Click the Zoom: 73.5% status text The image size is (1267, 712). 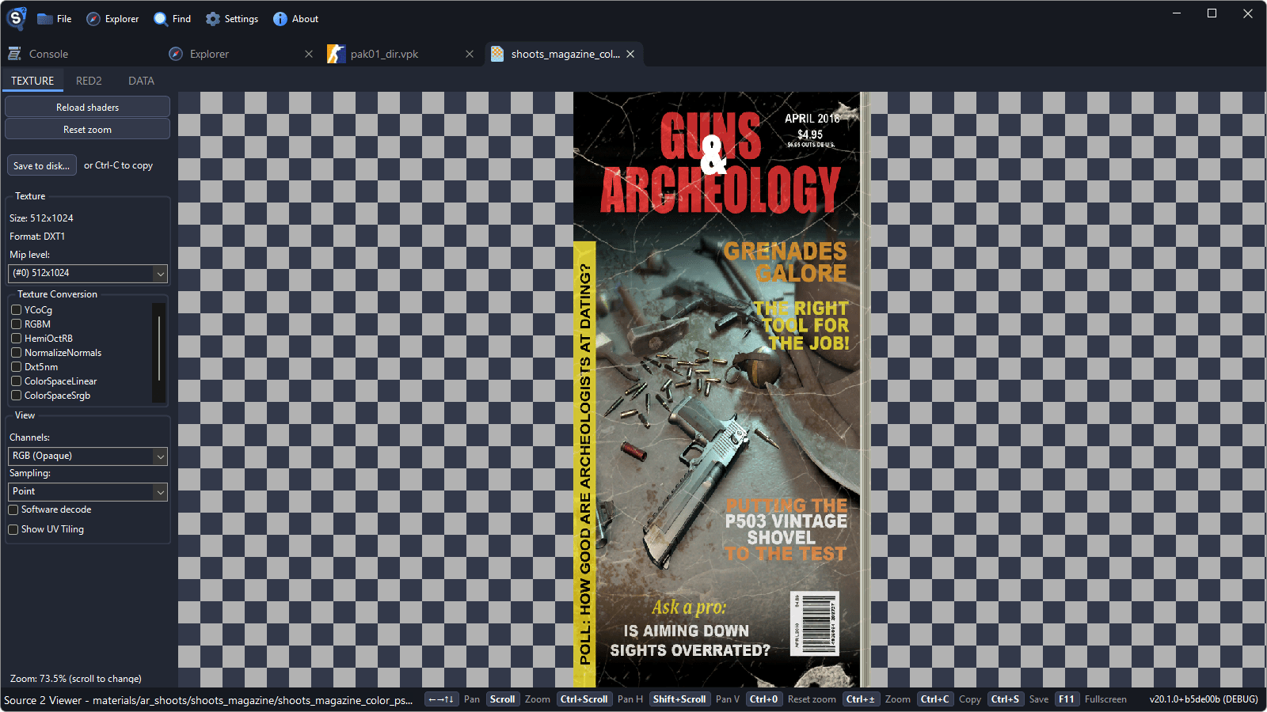click(x=76, y=679)
